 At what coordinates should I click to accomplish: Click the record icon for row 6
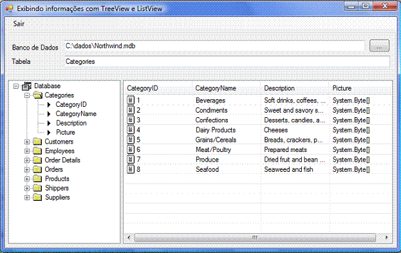131,149
